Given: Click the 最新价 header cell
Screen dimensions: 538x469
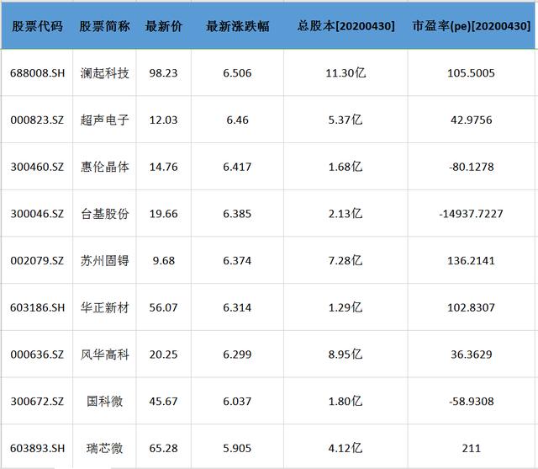Looking at the screenshot, I should [164, 26].
